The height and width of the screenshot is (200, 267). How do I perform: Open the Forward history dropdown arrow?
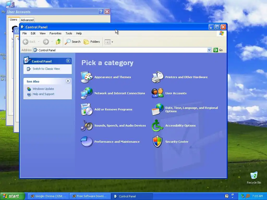coord(52,42)
